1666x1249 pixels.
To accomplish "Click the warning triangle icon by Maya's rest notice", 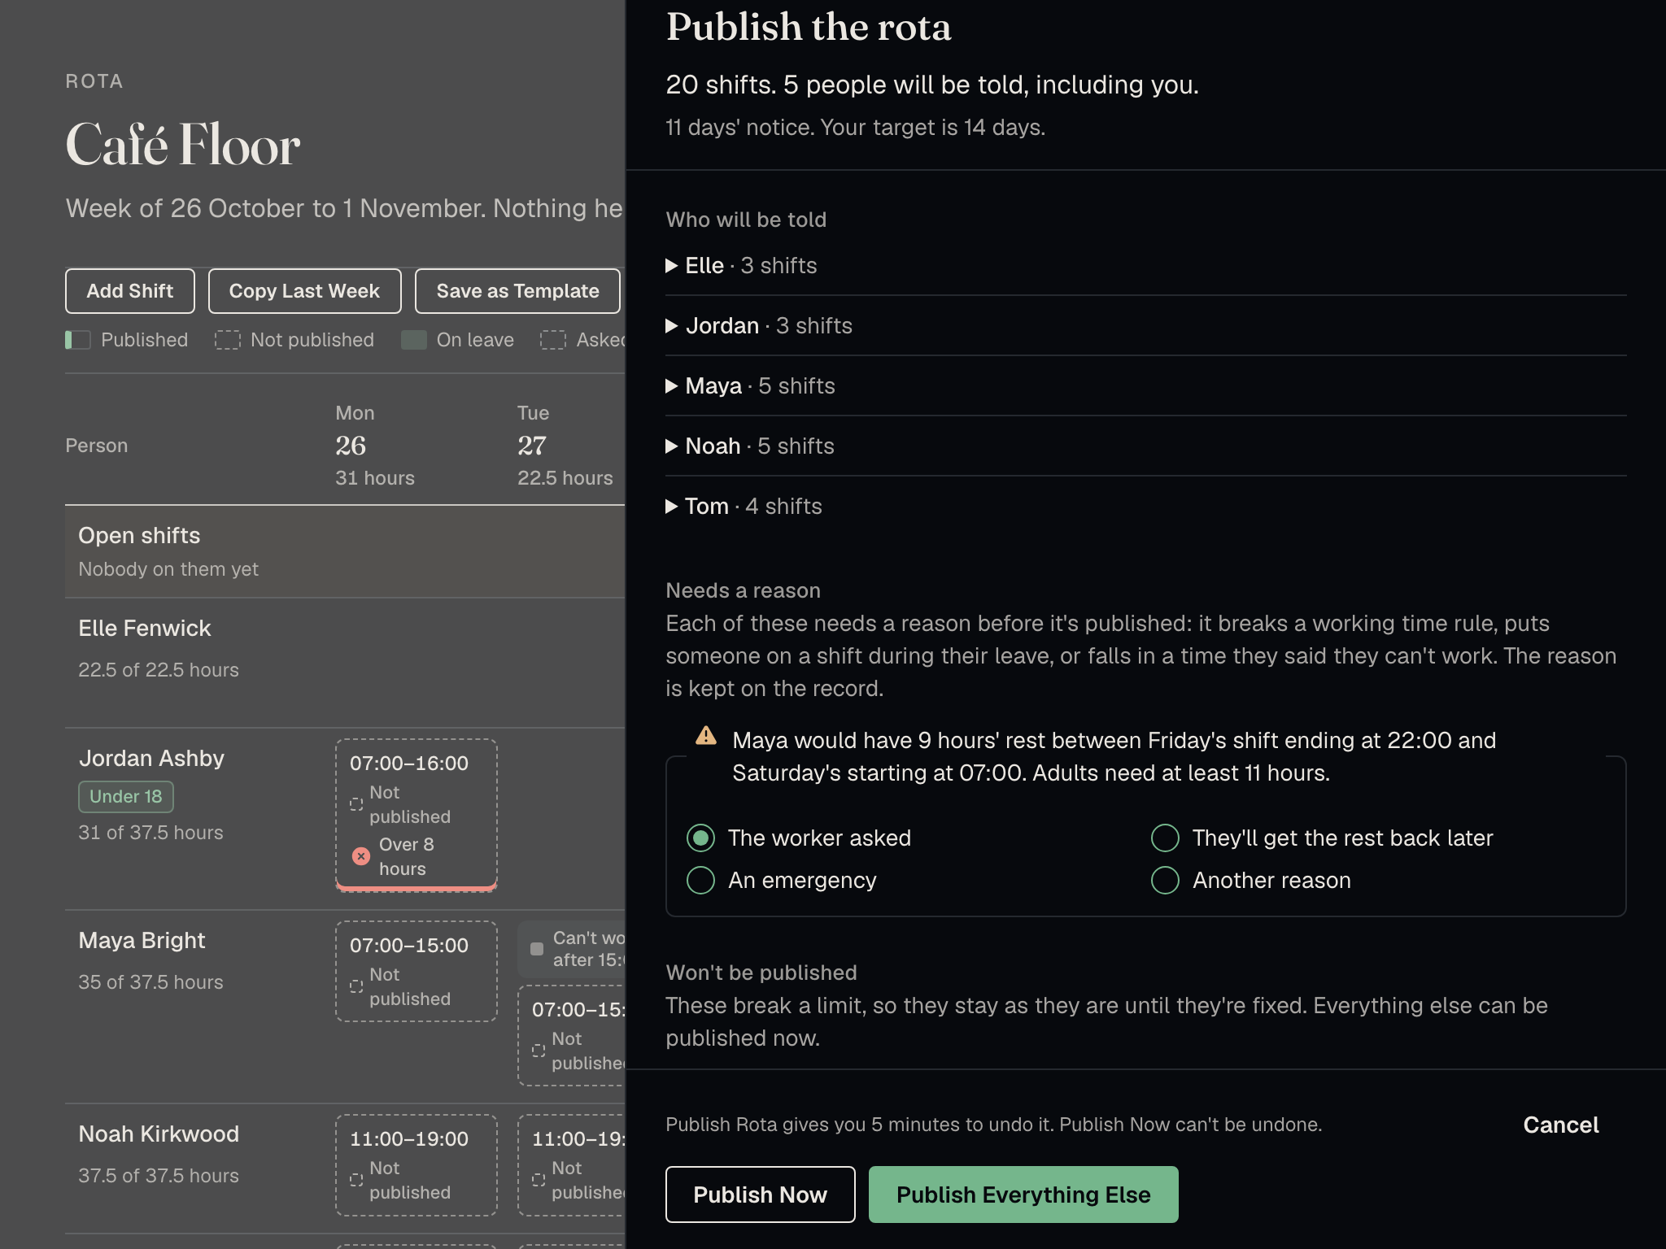I will click(706, 736).
